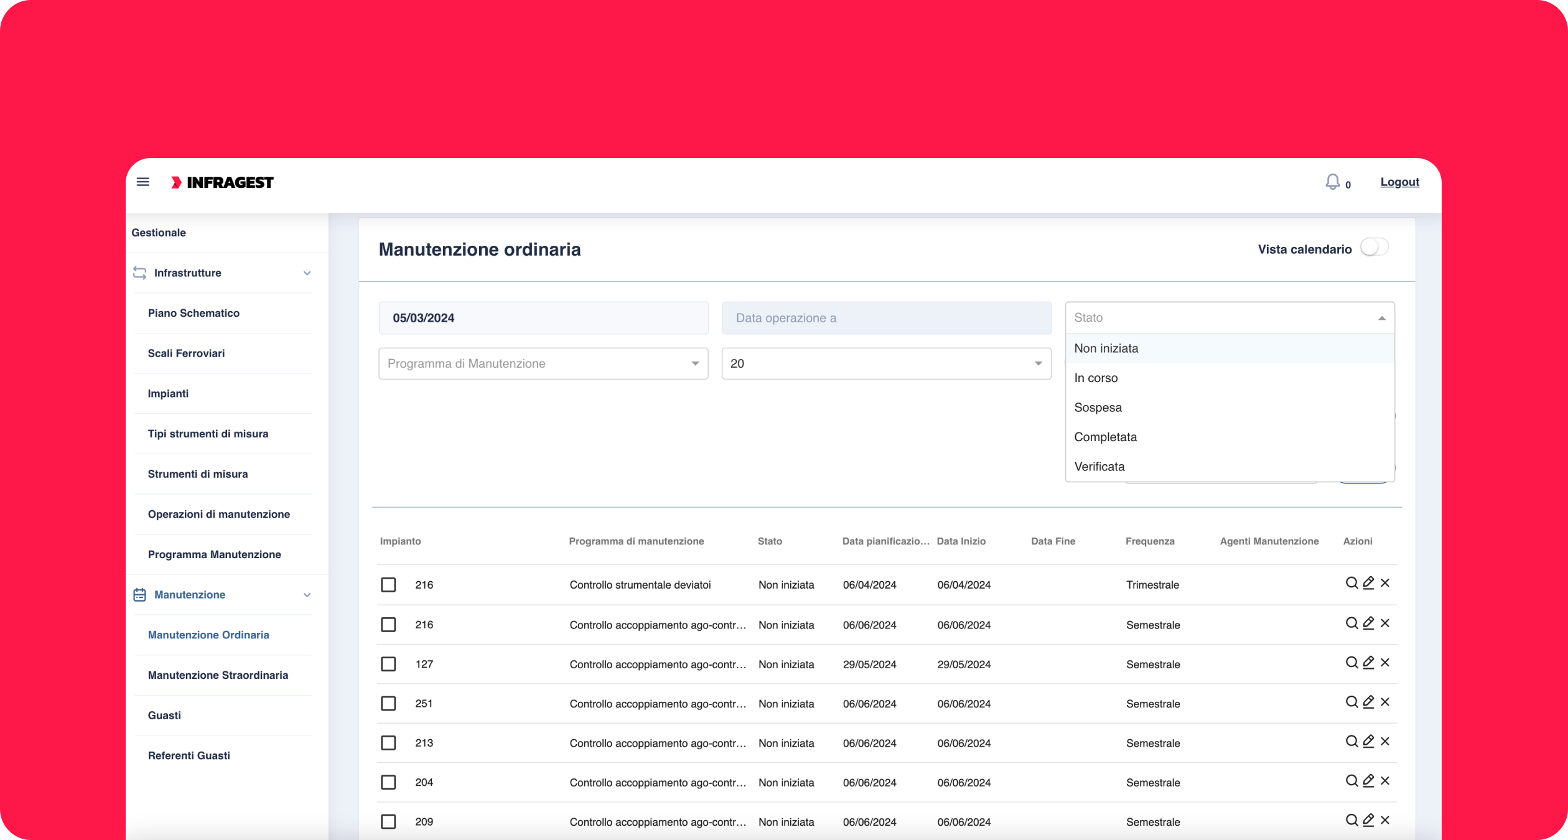This screenshot has height=840, width=1568.
Task: Choose Completata in the Stato list
Action: [1105, 437]
